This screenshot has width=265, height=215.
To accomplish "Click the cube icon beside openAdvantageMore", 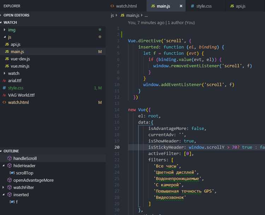I will pos(10,180).
